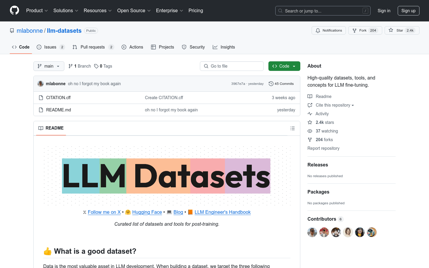Open the 0 Tags link
This screenshot has height=268, width=429.
pyautogui.click(x=103, y=66)
